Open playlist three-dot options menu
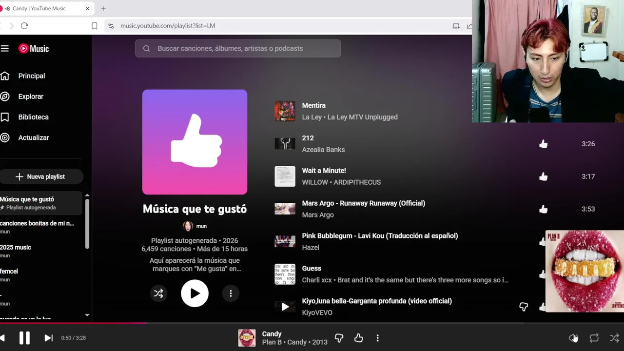Image resolution: width=624 pixels, height=351 pixels. 231,293
